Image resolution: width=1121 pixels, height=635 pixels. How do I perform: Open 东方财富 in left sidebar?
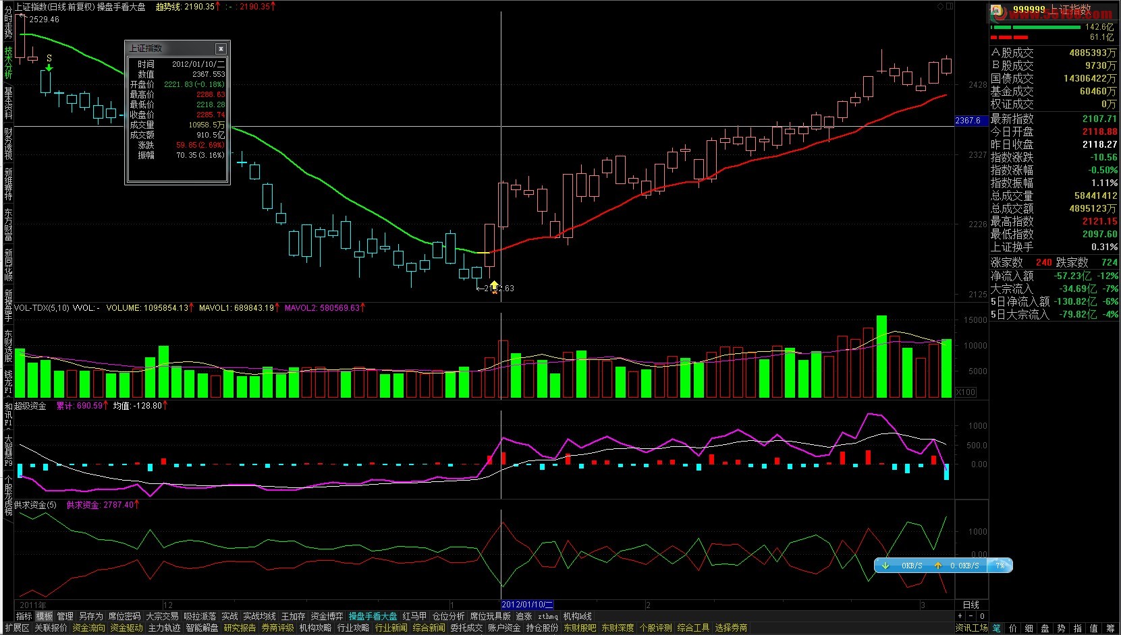tap(8, 224)
